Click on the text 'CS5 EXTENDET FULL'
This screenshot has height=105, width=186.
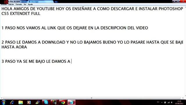(x=21, y=13)
